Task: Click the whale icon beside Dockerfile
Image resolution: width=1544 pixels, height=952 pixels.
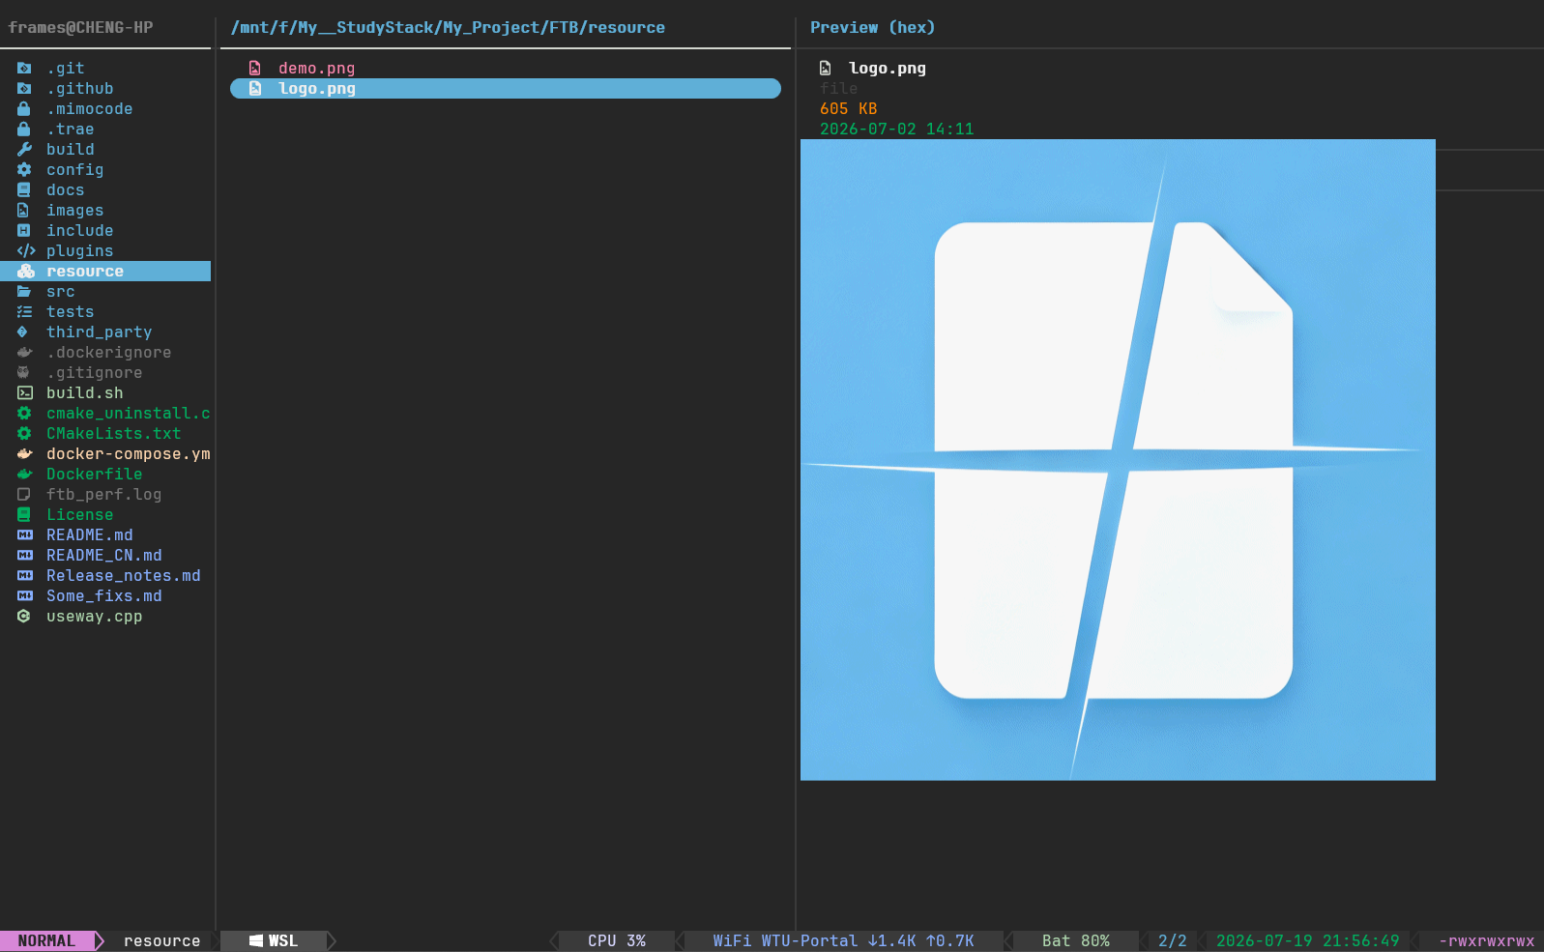Action: click(x=24, y=474)
